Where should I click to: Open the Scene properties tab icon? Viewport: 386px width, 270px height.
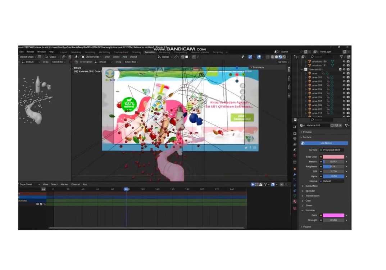[295, 150]
